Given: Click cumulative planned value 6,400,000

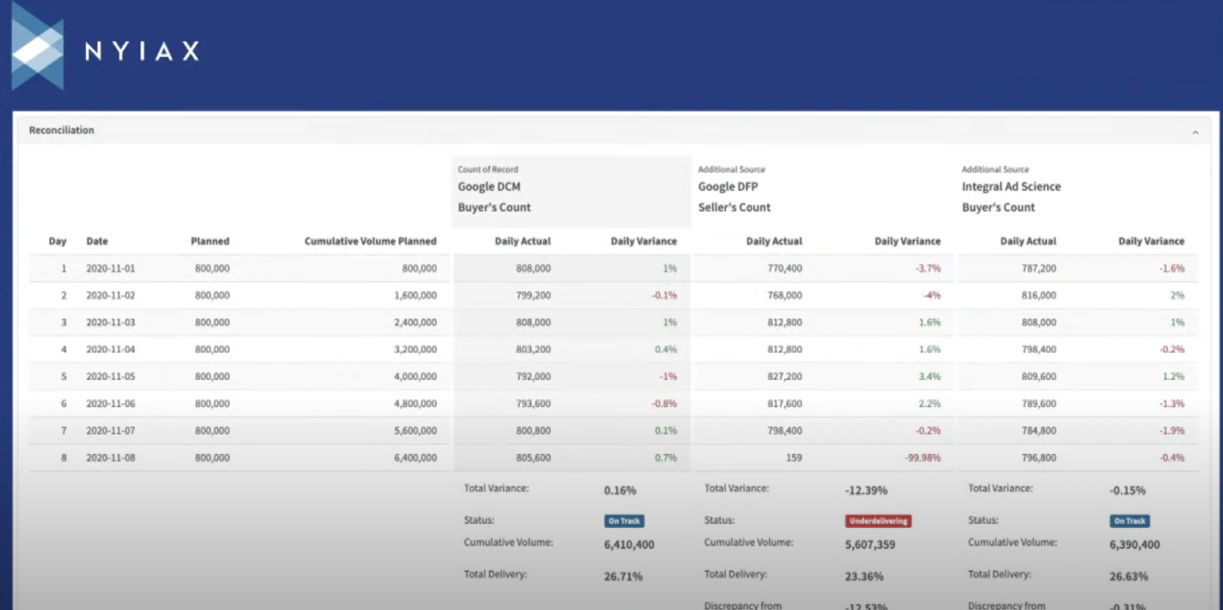Looking at the screenshot, I should [415, 457].
